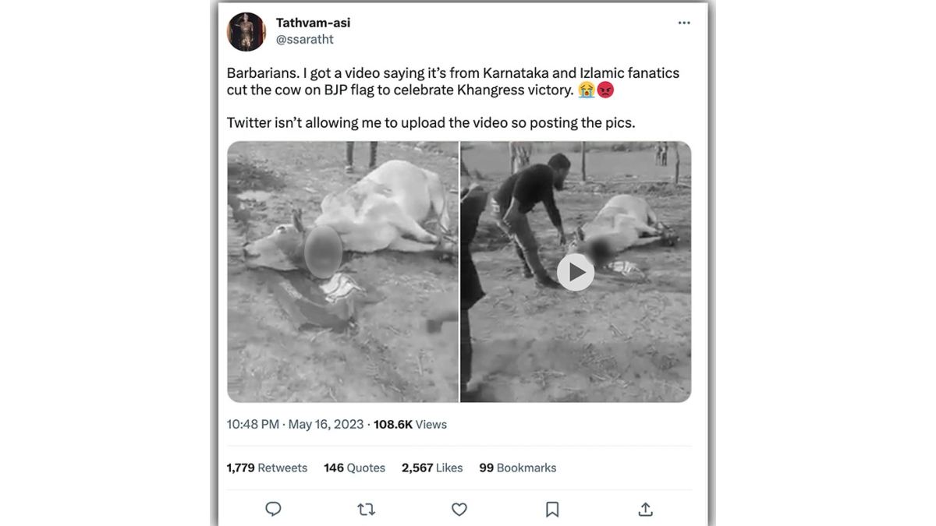Open the video thumbnail showing the man
The image size is (936, 526).
[x=575, y=271]
